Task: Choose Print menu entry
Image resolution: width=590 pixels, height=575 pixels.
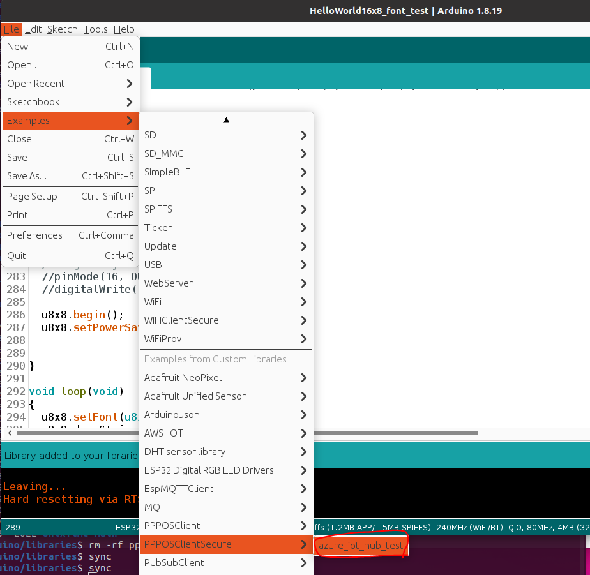Action: (70, 214)
